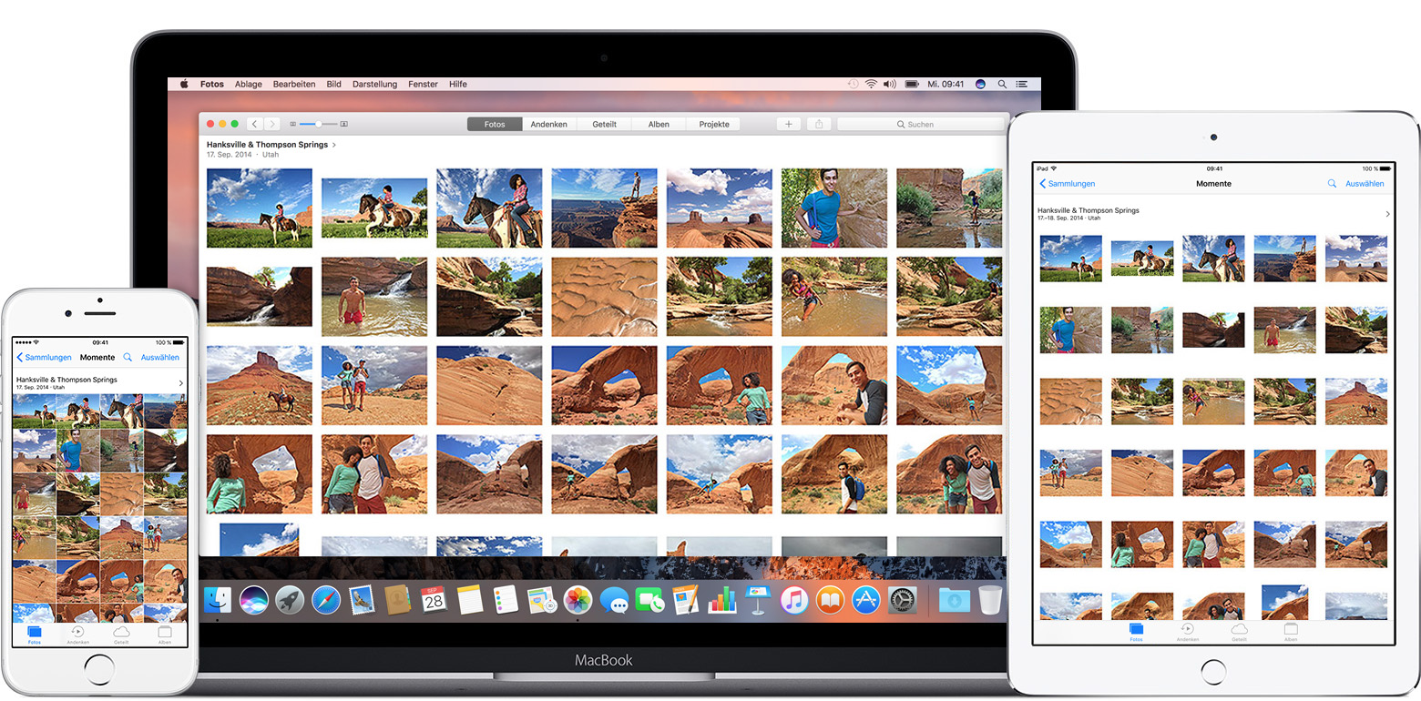The width and height of the screenshot is (1421, 701).
Task: Tap the Geteilt cloud icon on iPhone
Action: point(121,633)
